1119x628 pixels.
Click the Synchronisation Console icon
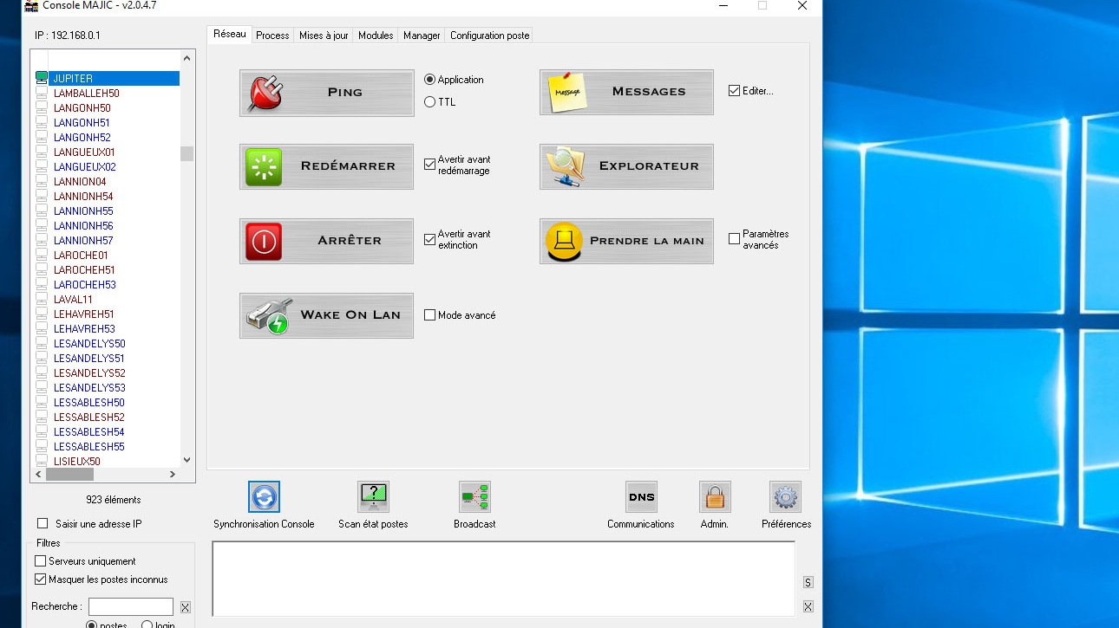coord(264,497)
